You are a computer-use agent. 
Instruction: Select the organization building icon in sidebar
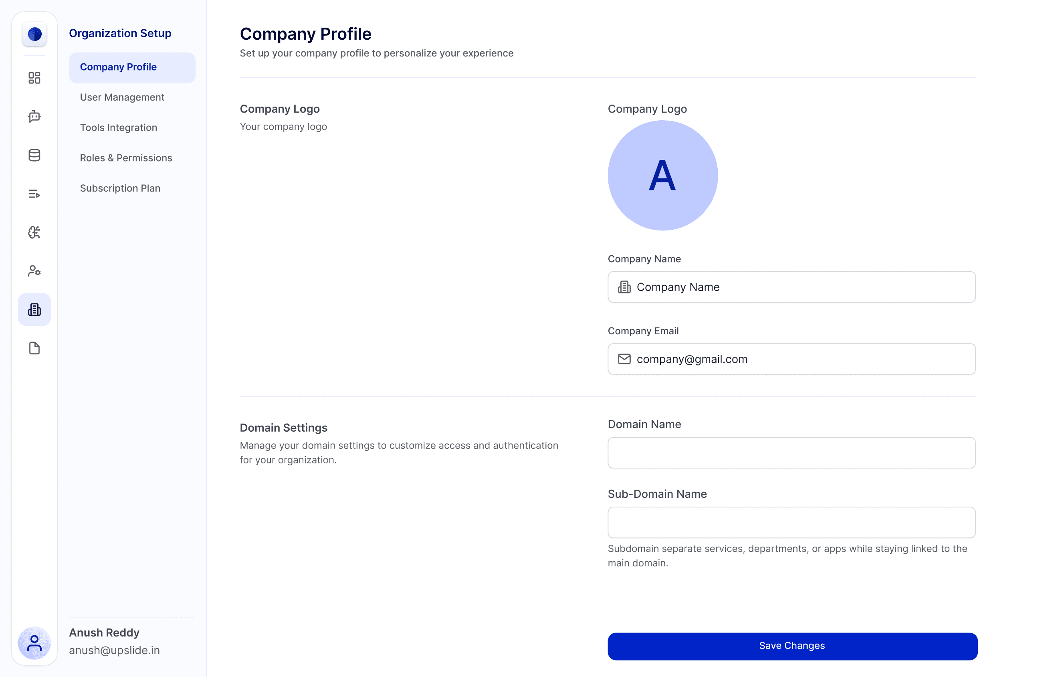tap(34, 309)
